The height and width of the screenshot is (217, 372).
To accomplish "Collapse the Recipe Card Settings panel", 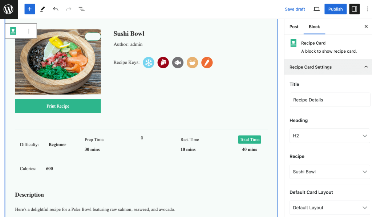I will (x=365, y=67).
